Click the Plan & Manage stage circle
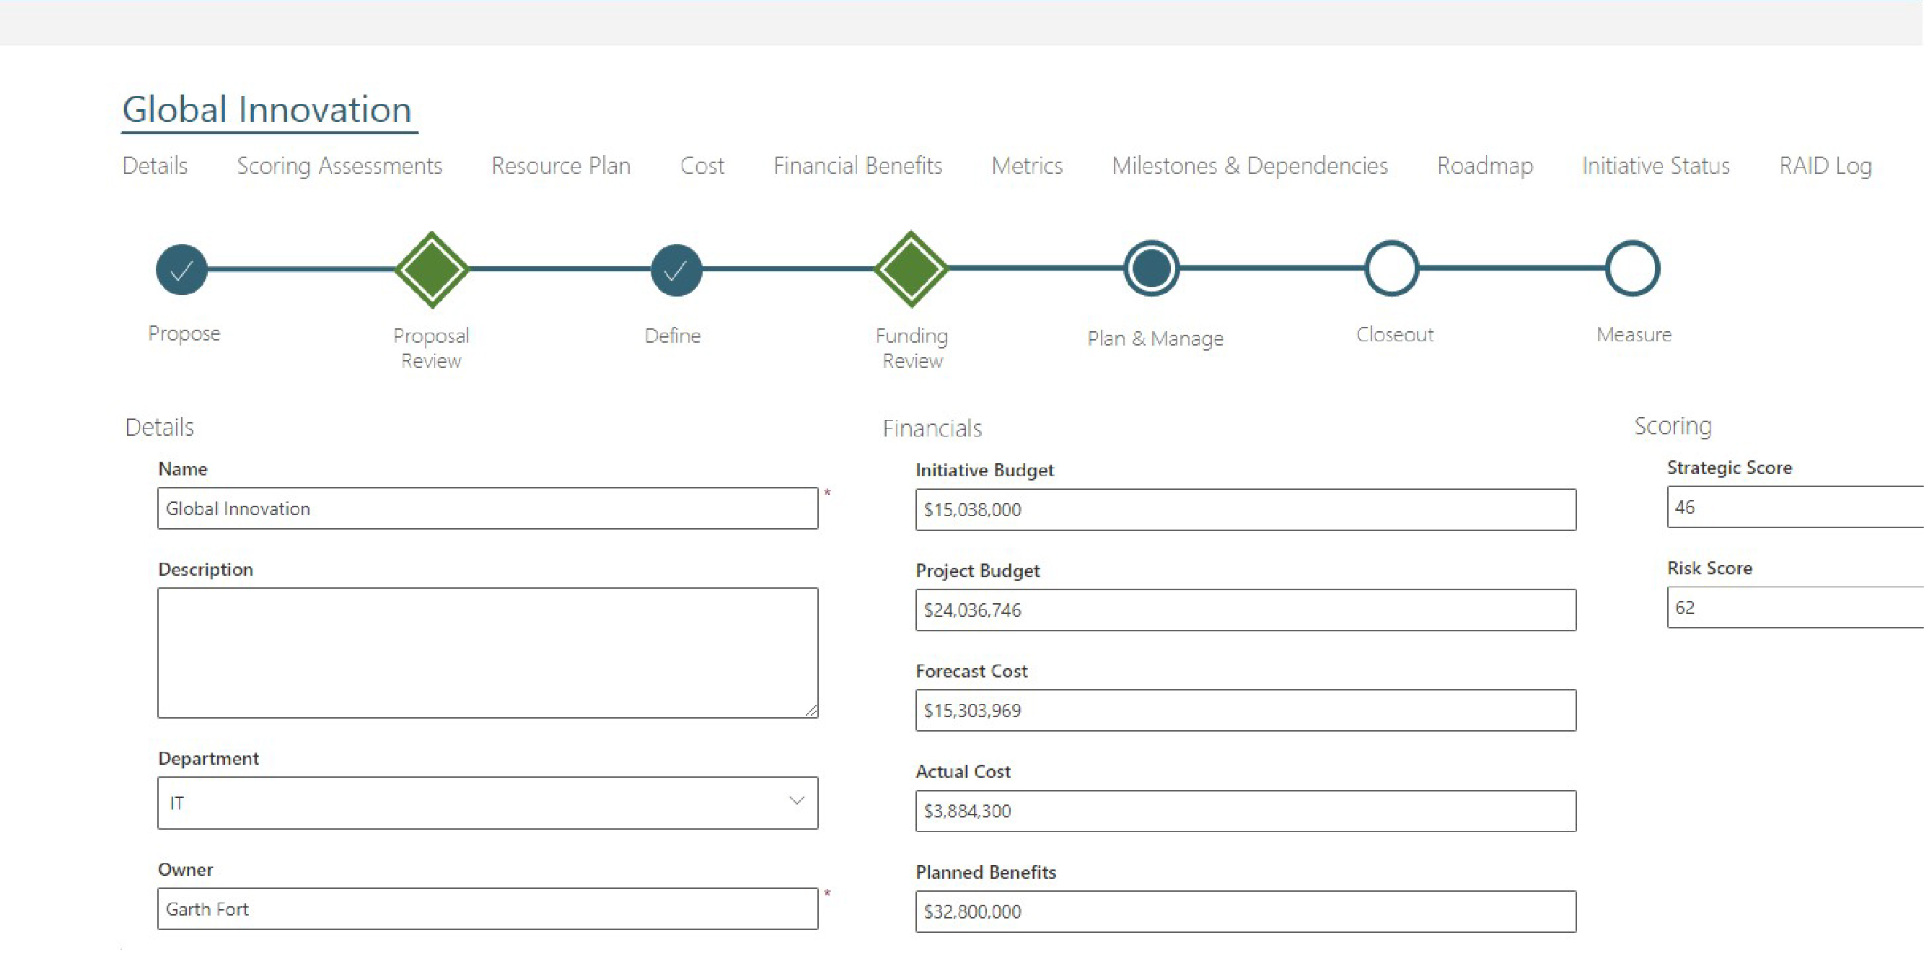Image resolution: width=1924 pixels, height=956 pixels. click(1151, 268)
